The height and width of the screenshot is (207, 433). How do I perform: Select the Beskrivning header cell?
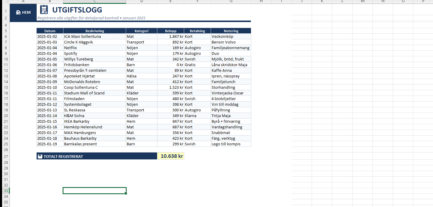tap(94, 31)
